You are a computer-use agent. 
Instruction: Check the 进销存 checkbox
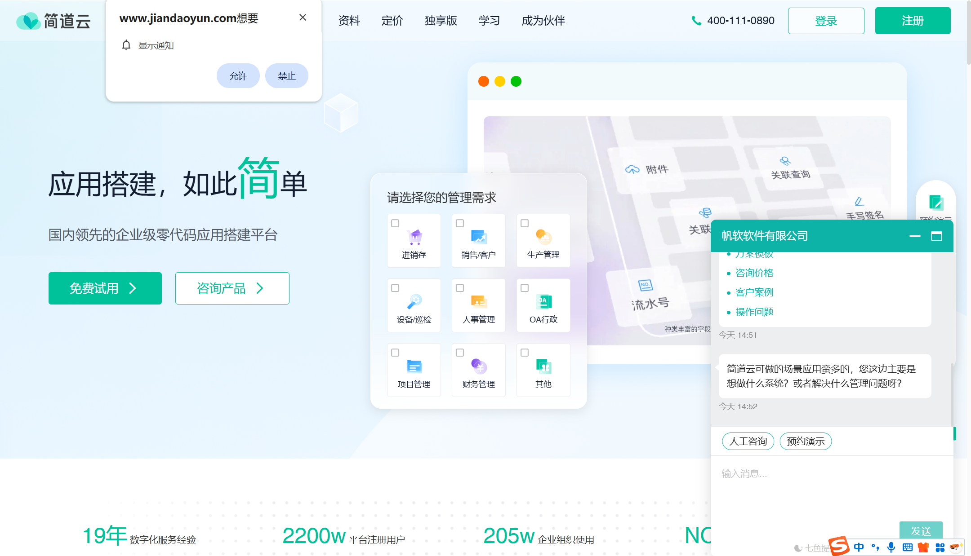click(x=395, y=223)
